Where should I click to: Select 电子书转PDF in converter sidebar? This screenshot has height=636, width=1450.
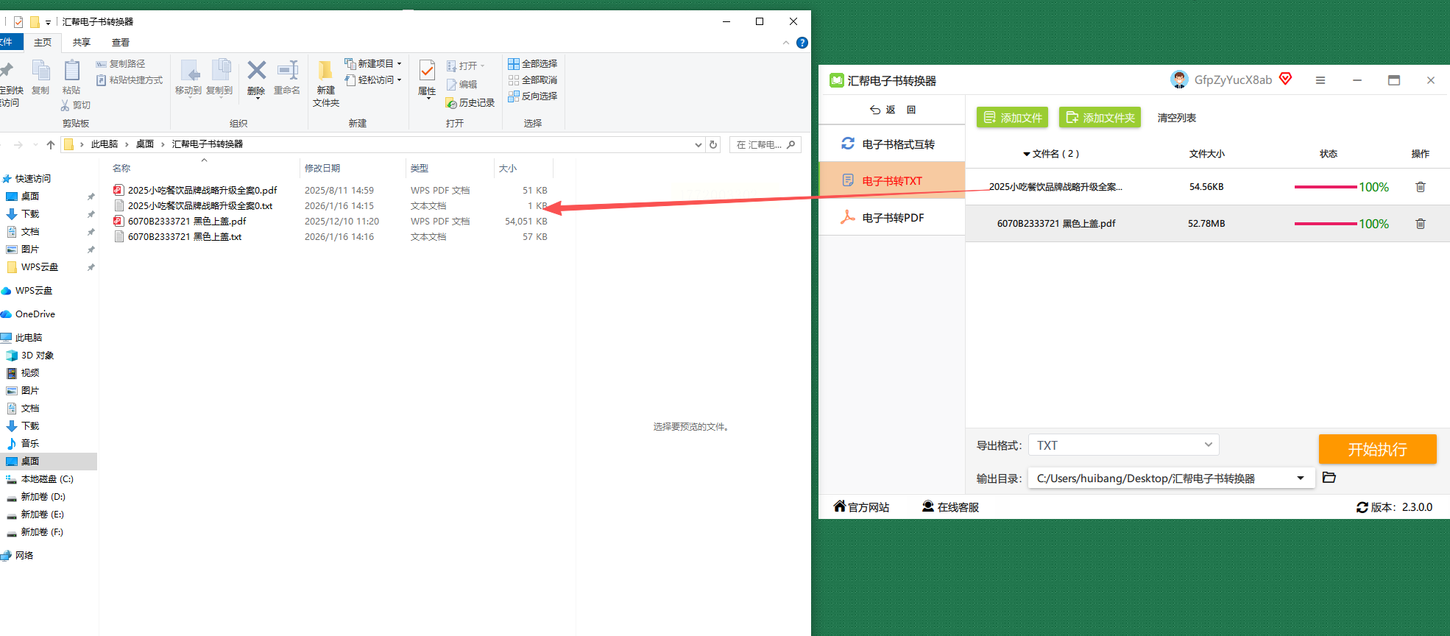(892, 217)
